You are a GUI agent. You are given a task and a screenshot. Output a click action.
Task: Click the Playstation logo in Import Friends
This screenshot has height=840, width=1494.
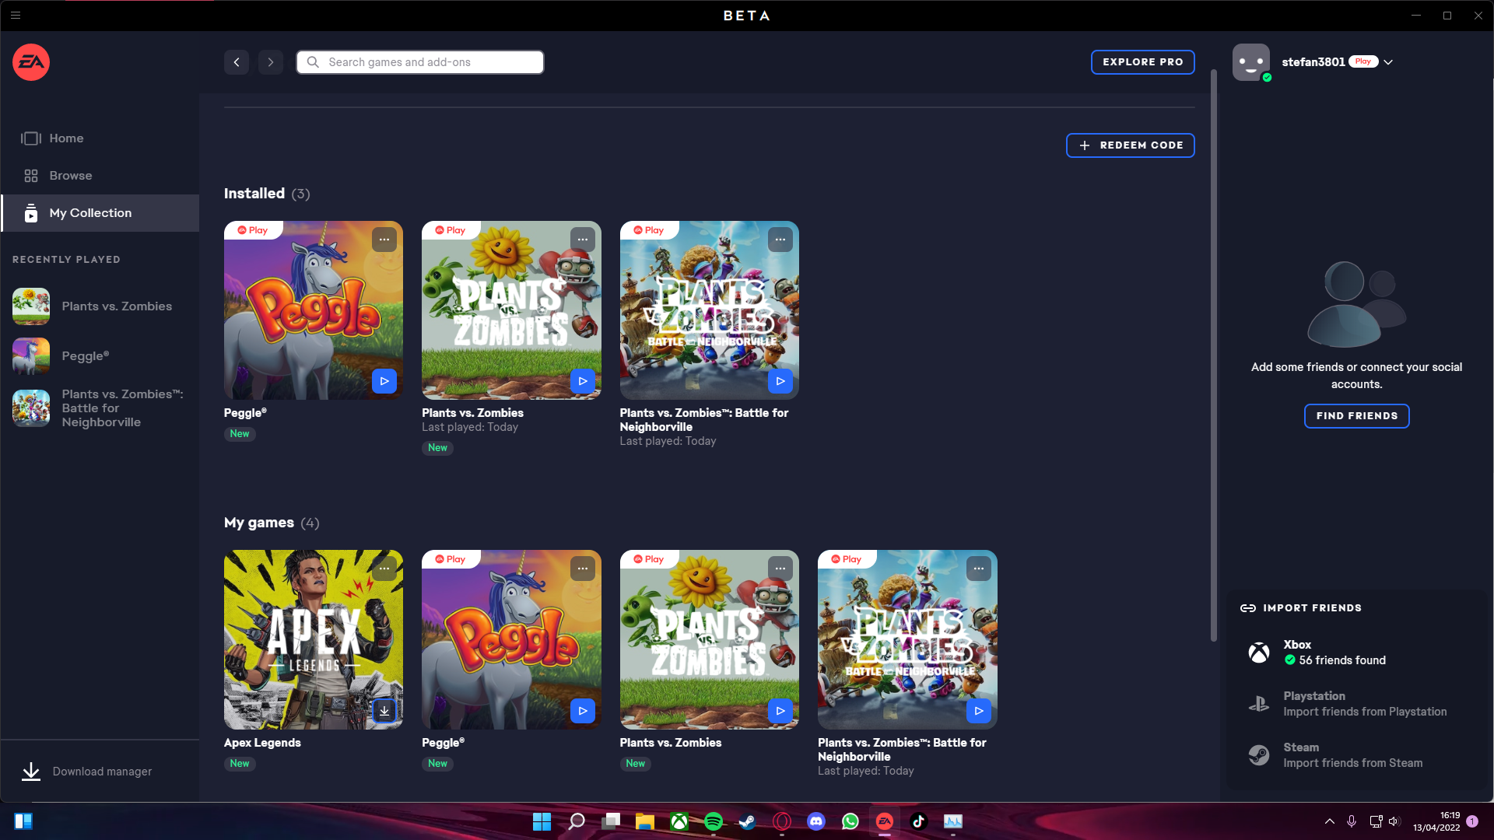coord(1258,704)
